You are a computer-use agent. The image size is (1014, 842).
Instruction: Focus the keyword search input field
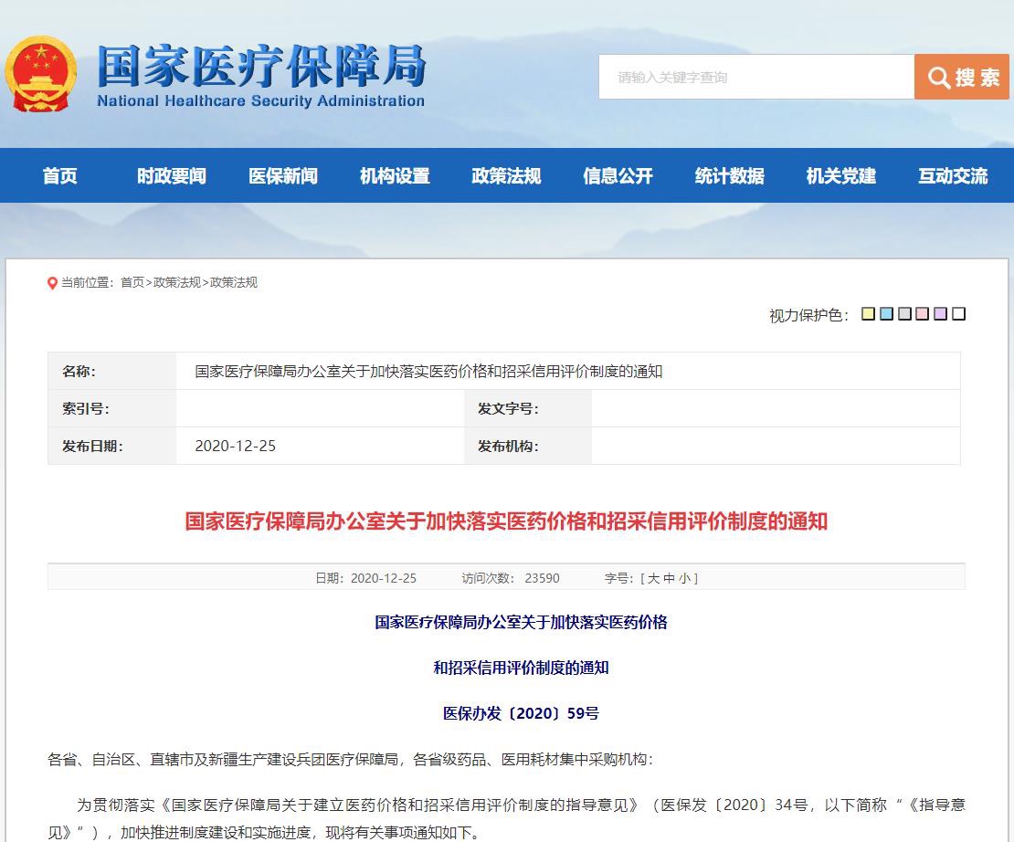coord(756,77)
